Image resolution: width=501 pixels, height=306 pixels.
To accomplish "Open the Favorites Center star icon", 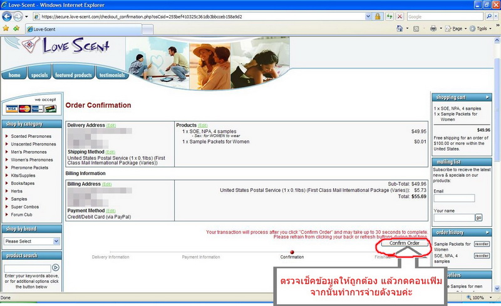I will tap(6, 28).
